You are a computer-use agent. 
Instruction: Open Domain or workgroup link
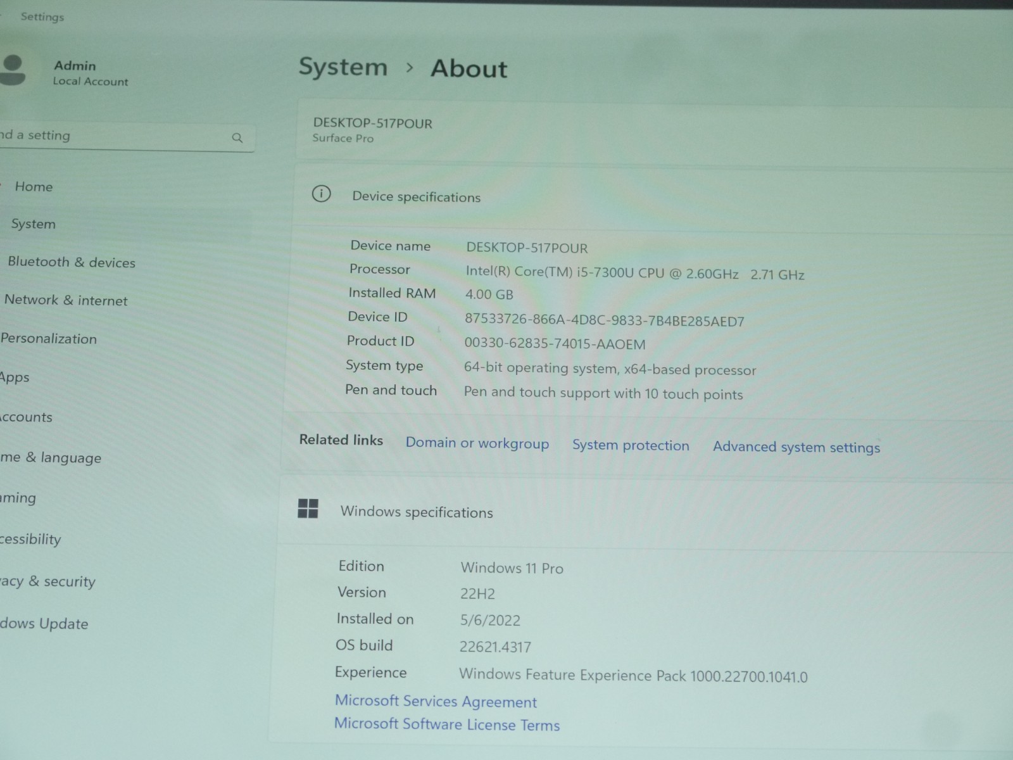(477, 443)
